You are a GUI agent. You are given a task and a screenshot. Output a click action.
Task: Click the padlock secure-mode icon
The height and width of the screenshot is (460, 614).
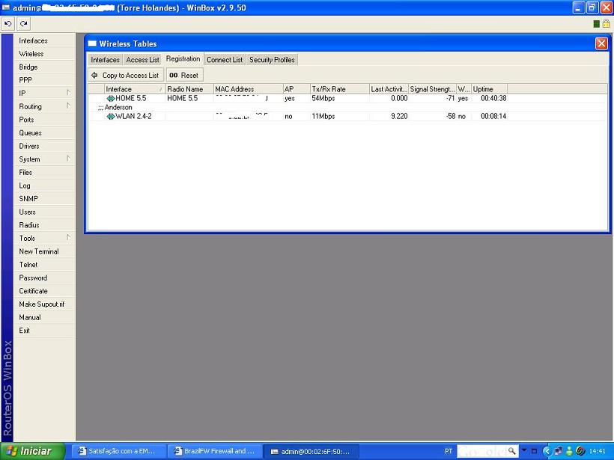607,23
